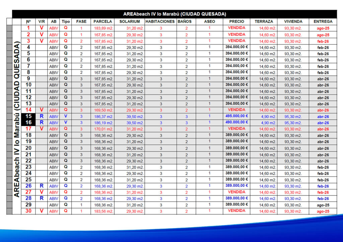Viewport: 343px width, 242px height.
Task: Click 'ABIV' cell in row 7
Action: 54,66
